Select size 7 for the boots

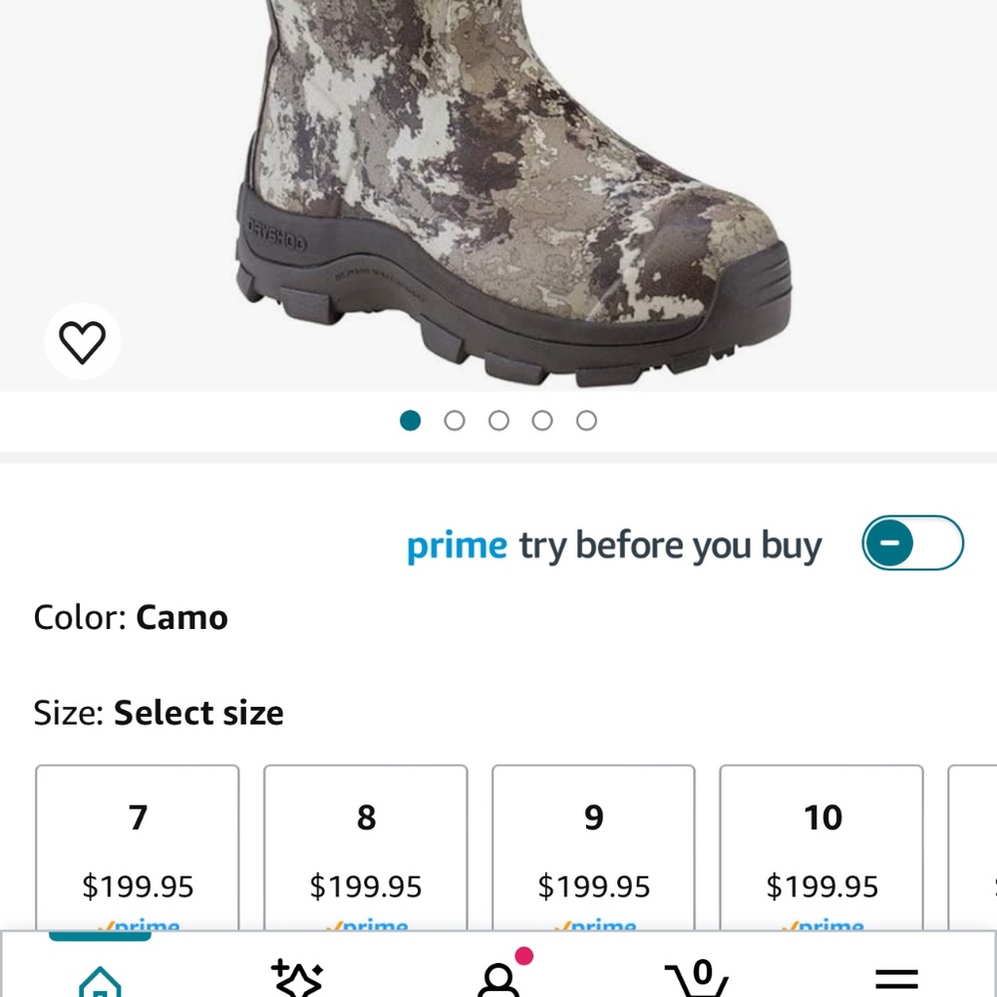click(x=138, y=847)
